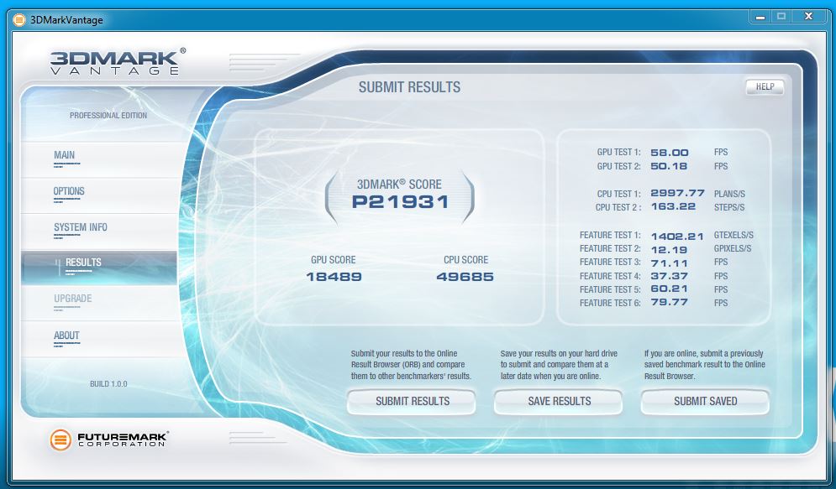Screen dimensions: 836x489
Task: Click Feature Test 6 value 79.77
Action: (x=669, y=302)
